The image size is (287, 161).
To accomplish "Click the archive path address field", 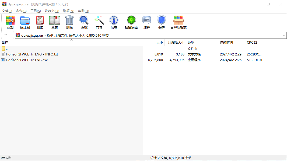I will click(150, 36).
